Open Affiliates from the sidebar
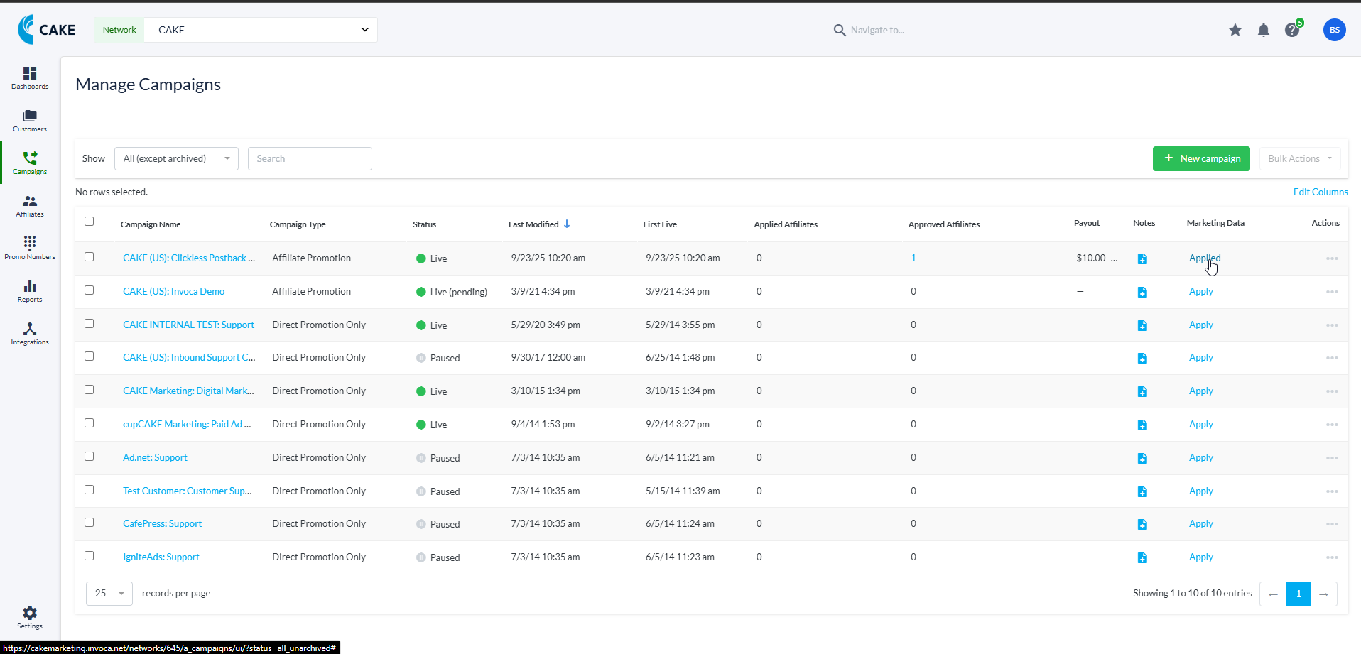 click(30, 206)
